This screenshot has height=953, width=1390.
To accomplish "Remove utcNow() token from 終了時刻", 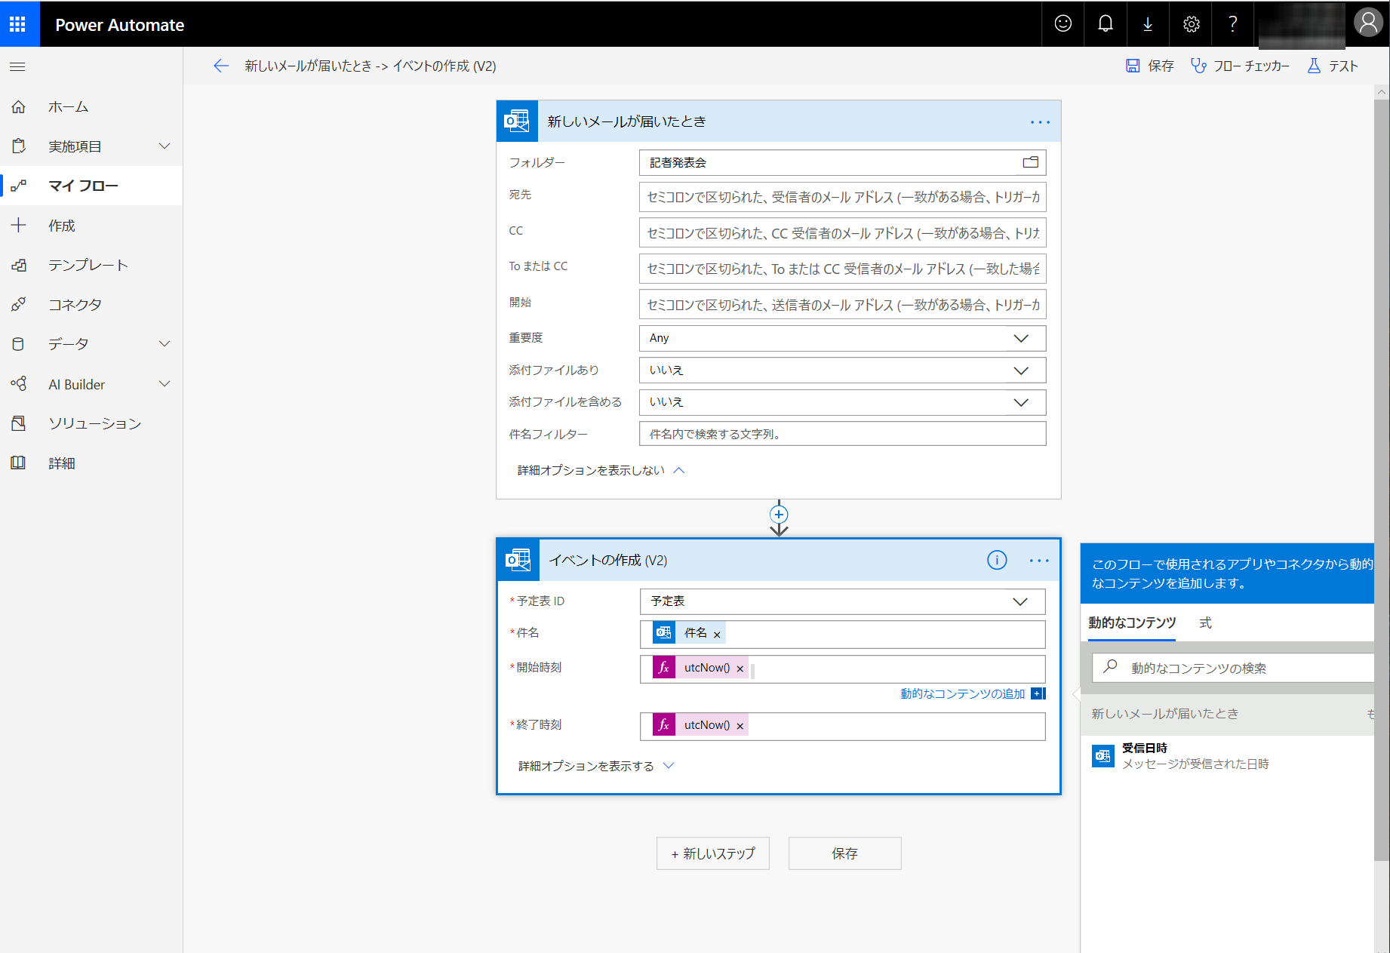I will (740, 726).
